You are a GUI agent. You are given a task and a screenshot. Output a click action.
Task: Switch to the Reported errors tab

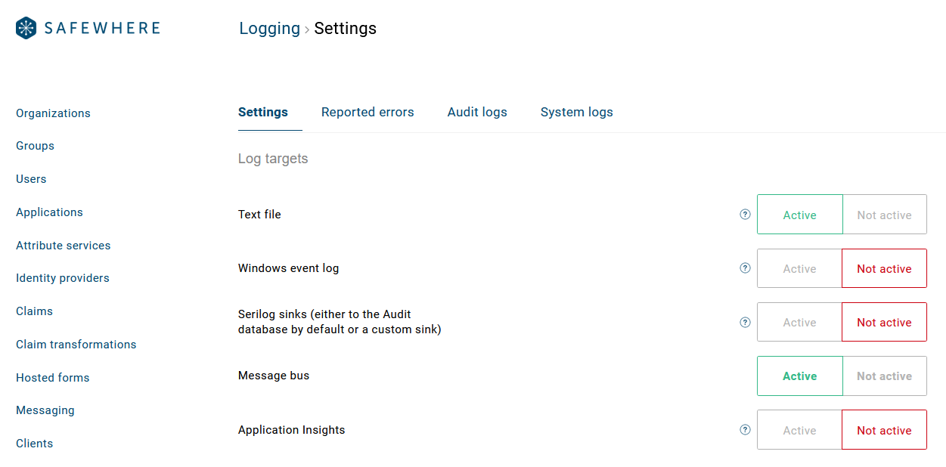click(368, 112)
